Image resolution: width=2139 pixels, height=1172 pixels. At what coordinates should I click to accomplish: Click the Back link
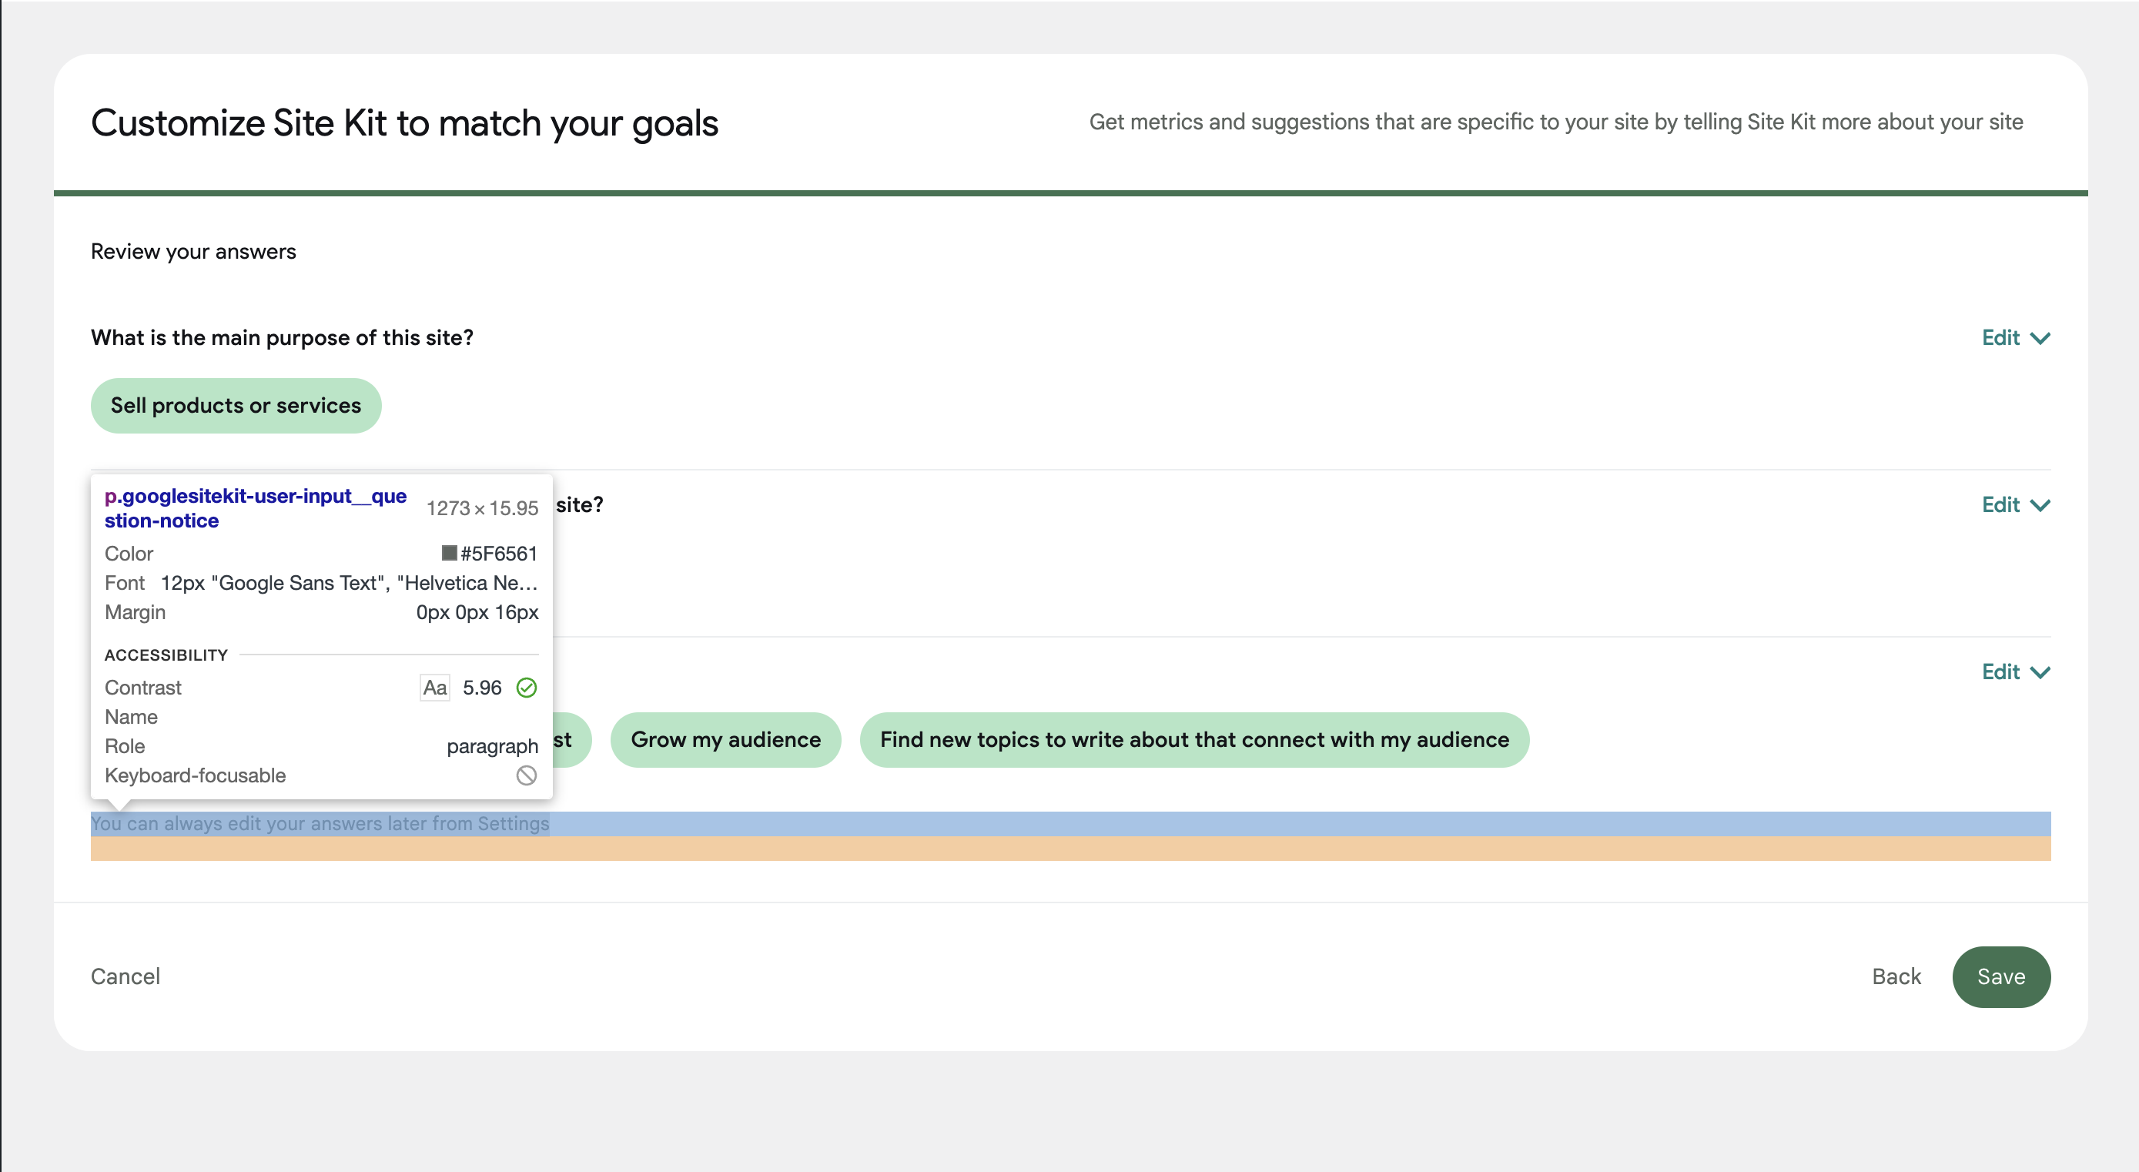1896,977
